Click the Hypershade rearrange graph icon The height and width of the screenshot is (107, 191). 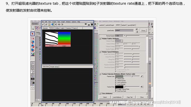[x=49, y=24]
